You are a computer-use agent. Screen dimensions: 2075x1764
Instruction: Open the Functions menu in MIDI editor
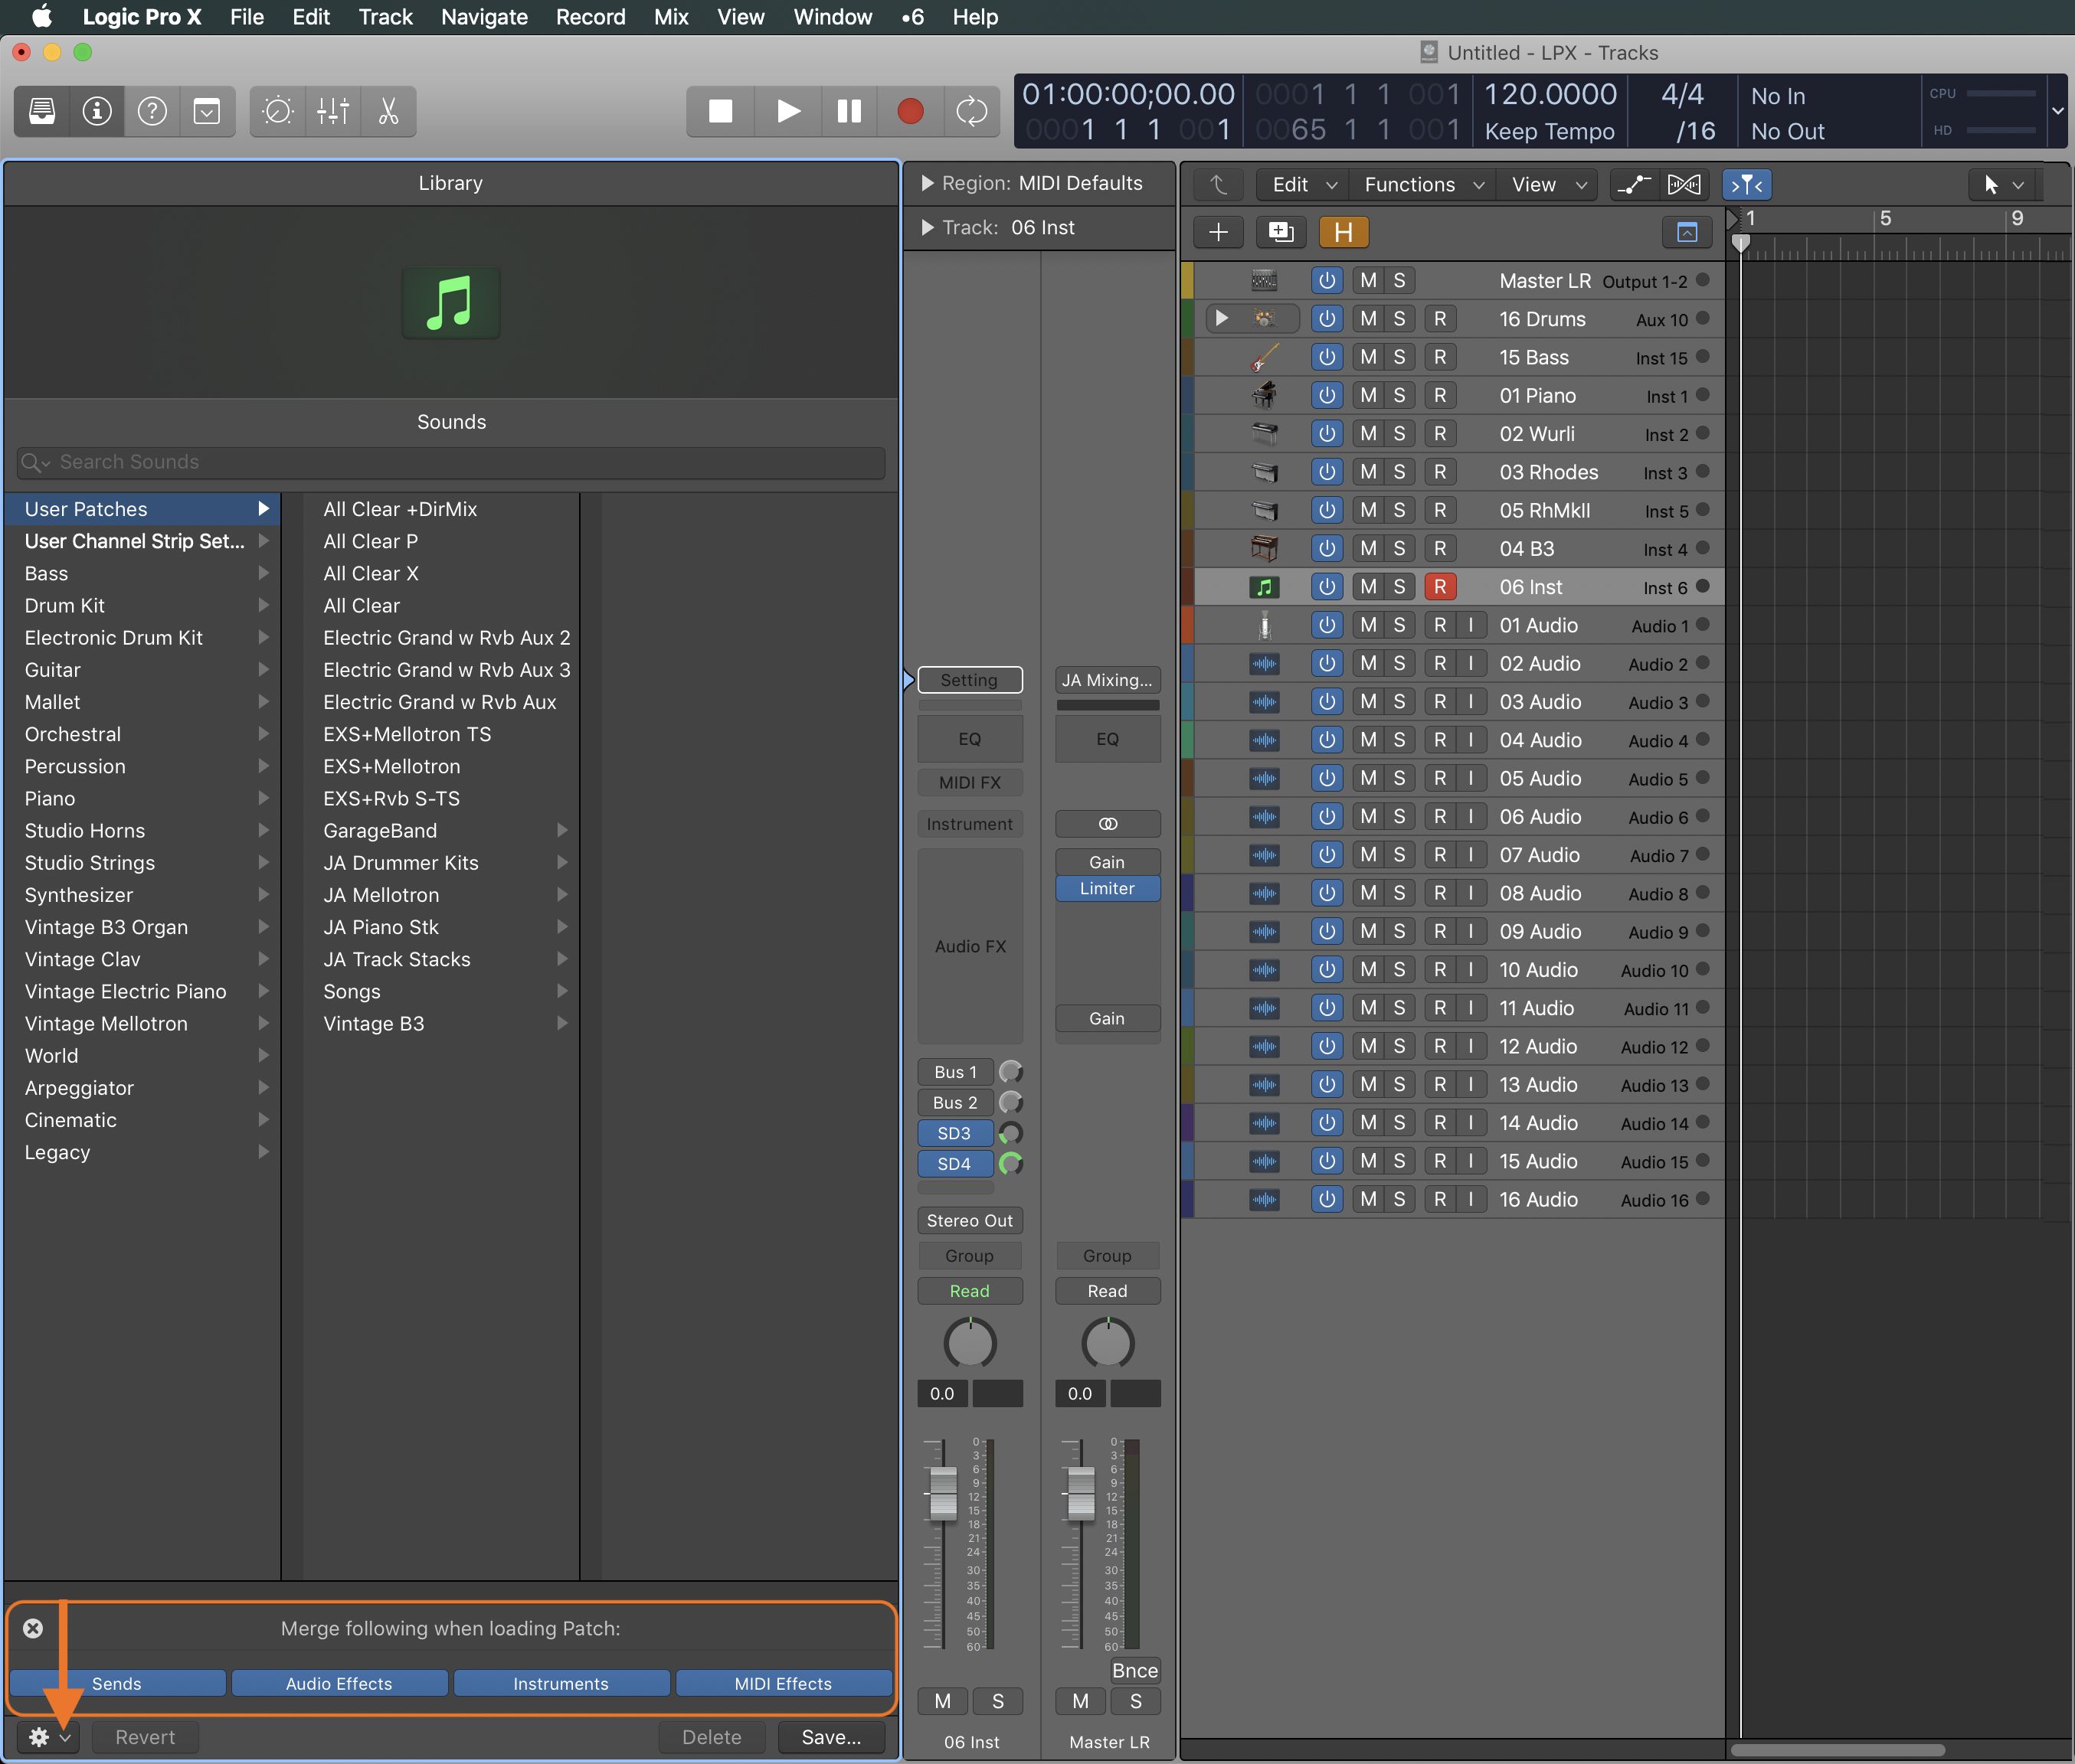(1413, 182)
